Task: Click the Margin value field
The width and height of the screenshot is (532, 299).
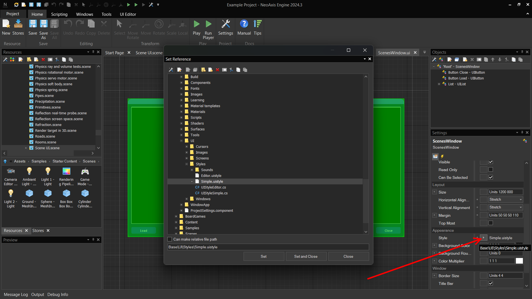Action: 505,215
